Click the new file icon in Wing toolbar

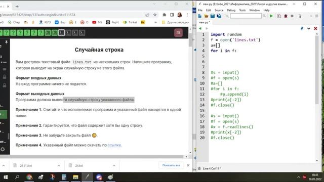click(x=200, y=16)
